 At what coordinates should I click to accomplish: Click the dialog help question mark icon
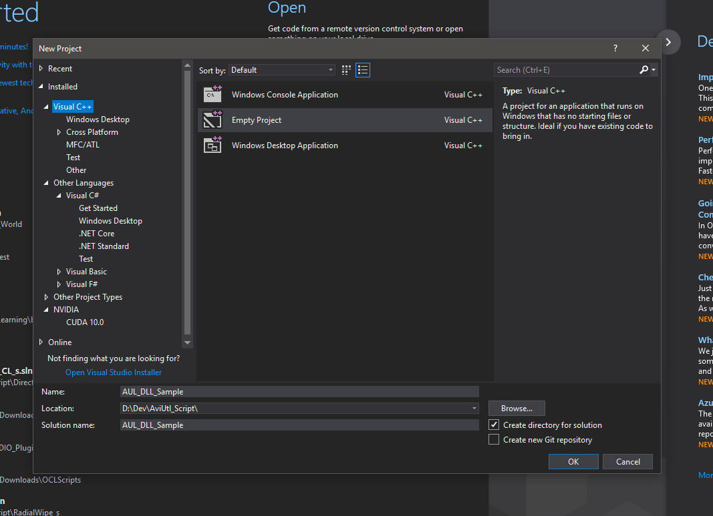click(614, 47)
